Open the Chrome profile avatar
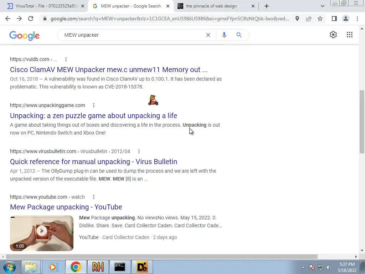Viewport: 365px width, 274px height. (x=346, y=19)
